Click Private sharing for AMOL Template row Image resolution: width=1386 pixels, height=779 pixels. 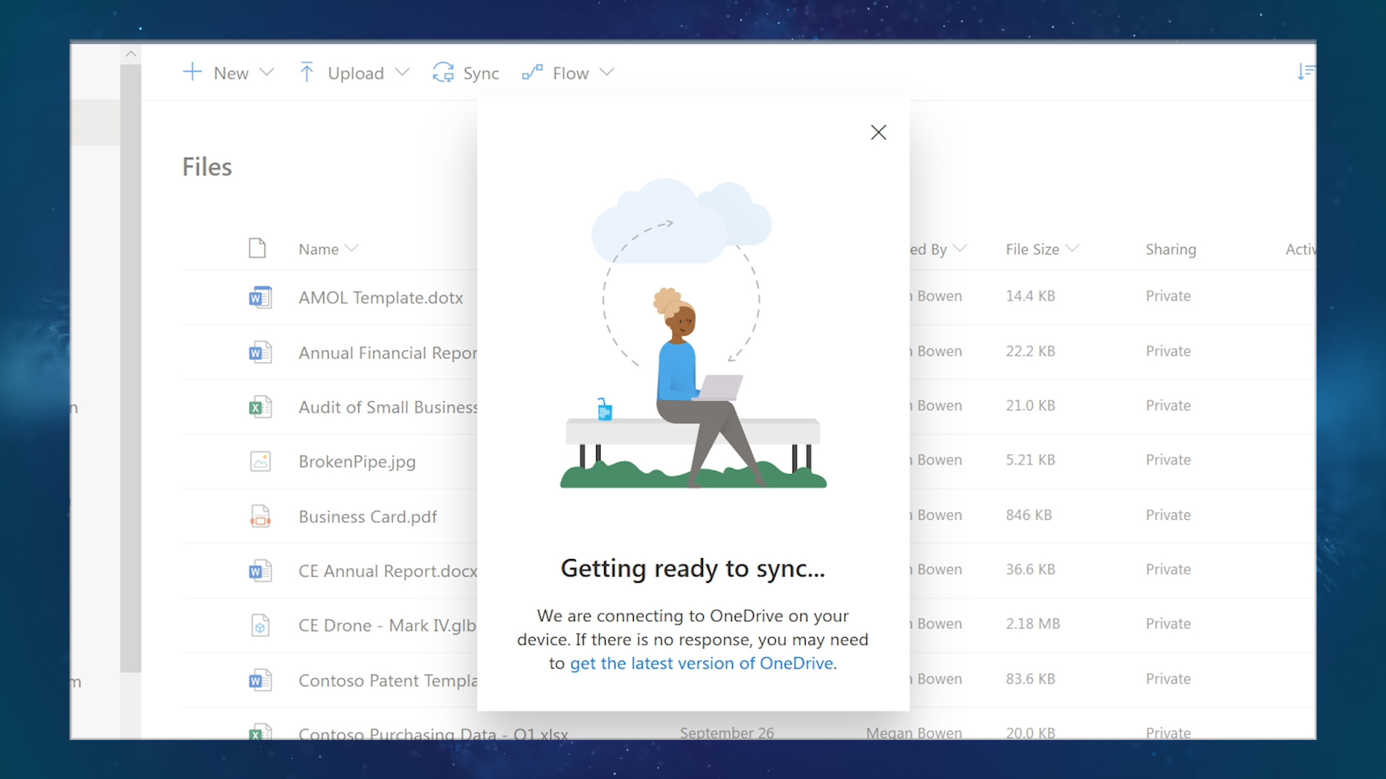1168,296
